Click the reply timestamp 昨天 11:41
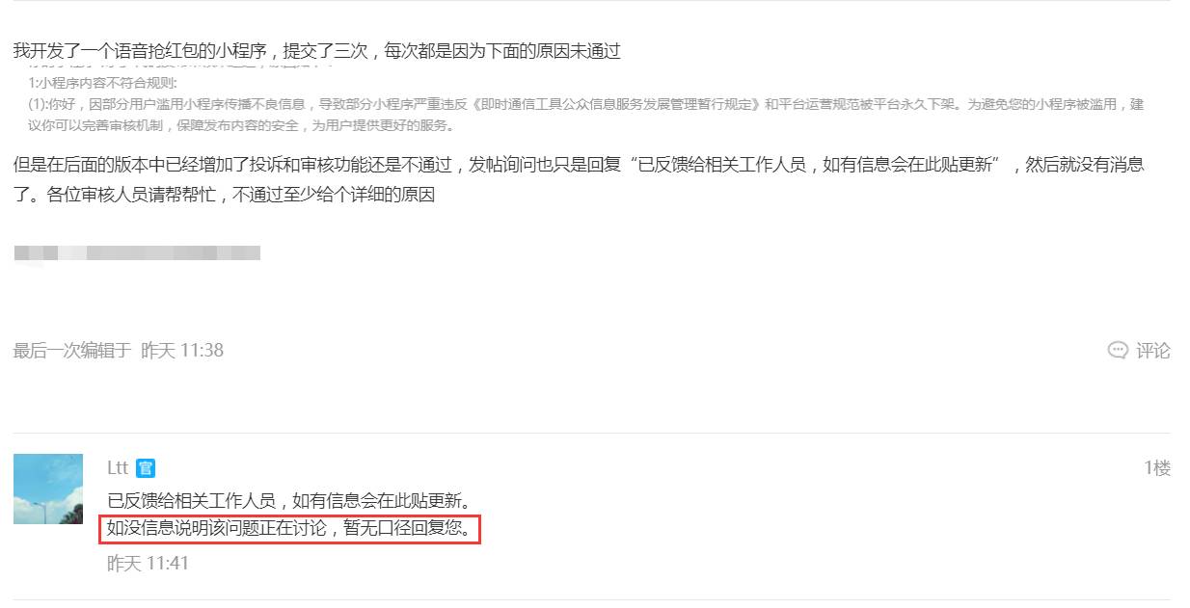The width and height of the screenshot is (1190, 608). coord(148,563)
